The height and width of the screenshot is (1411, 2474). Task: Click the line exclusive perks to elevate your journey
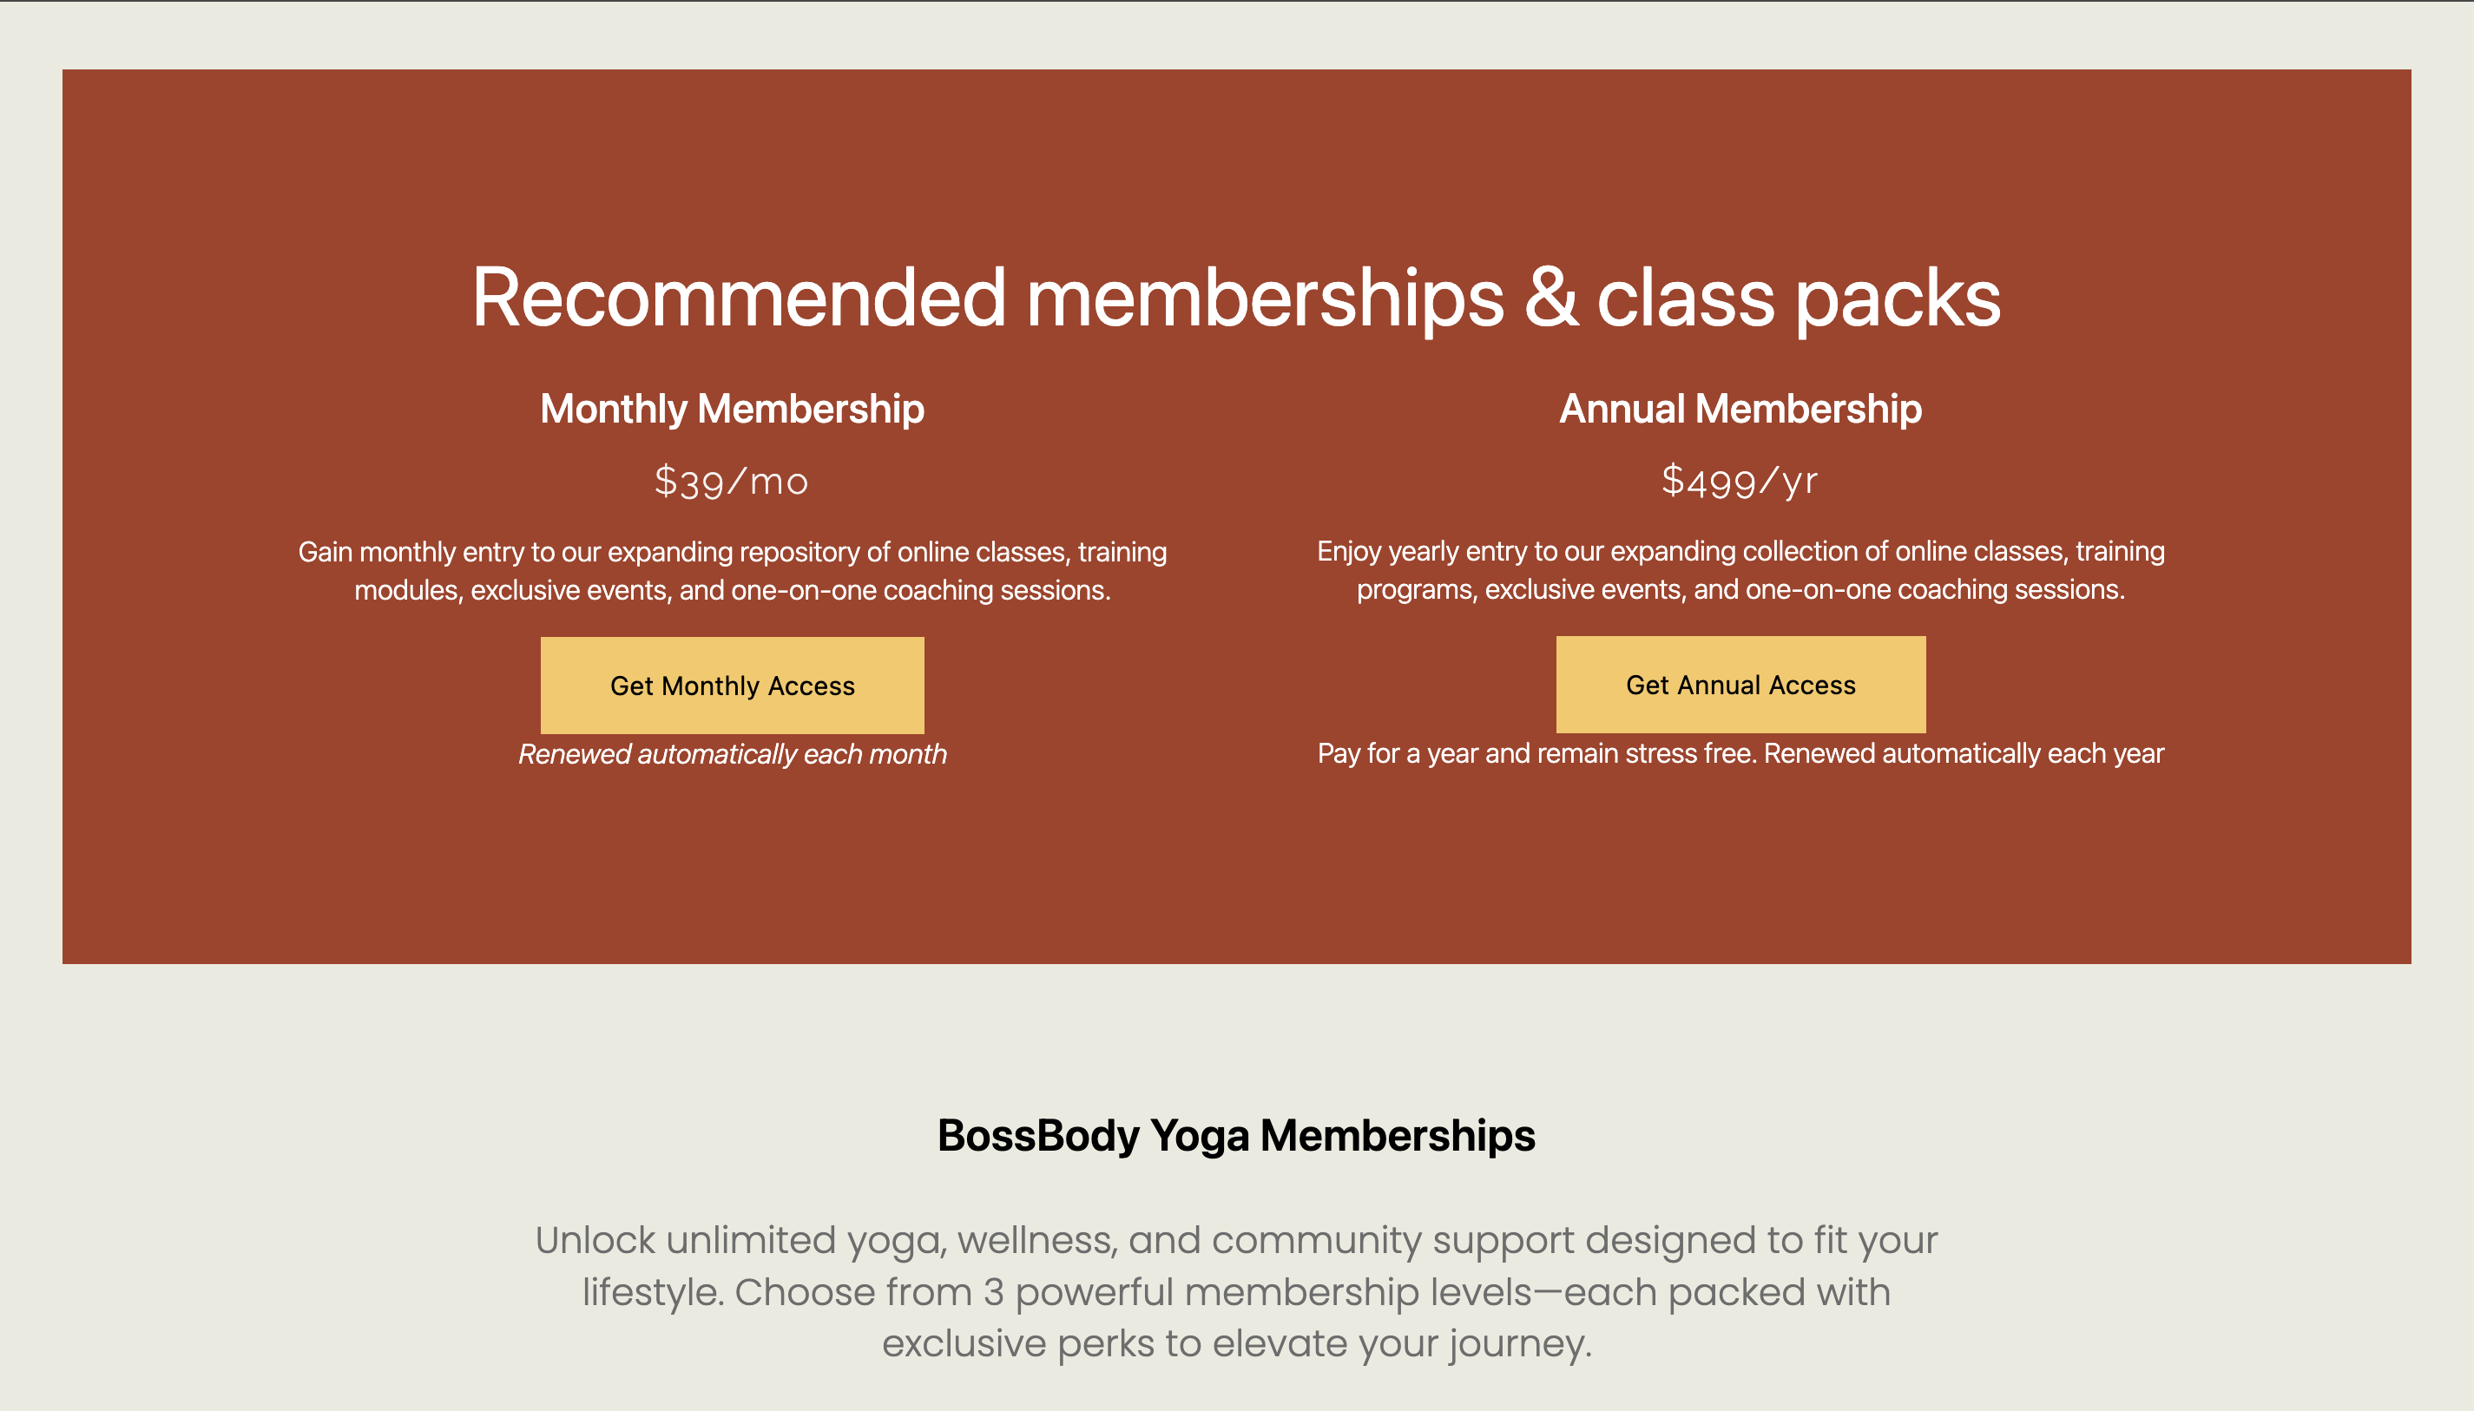pos(1236,1343)
